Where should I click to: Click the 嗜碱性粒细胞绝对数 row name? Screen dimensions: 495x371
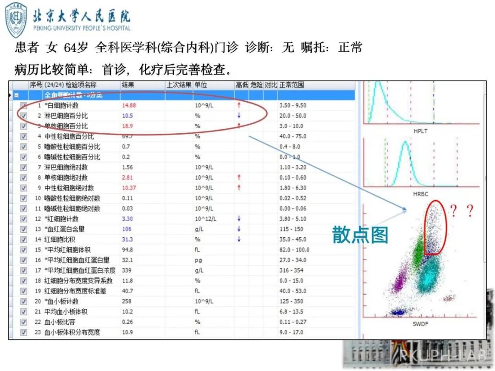(72, 208)
